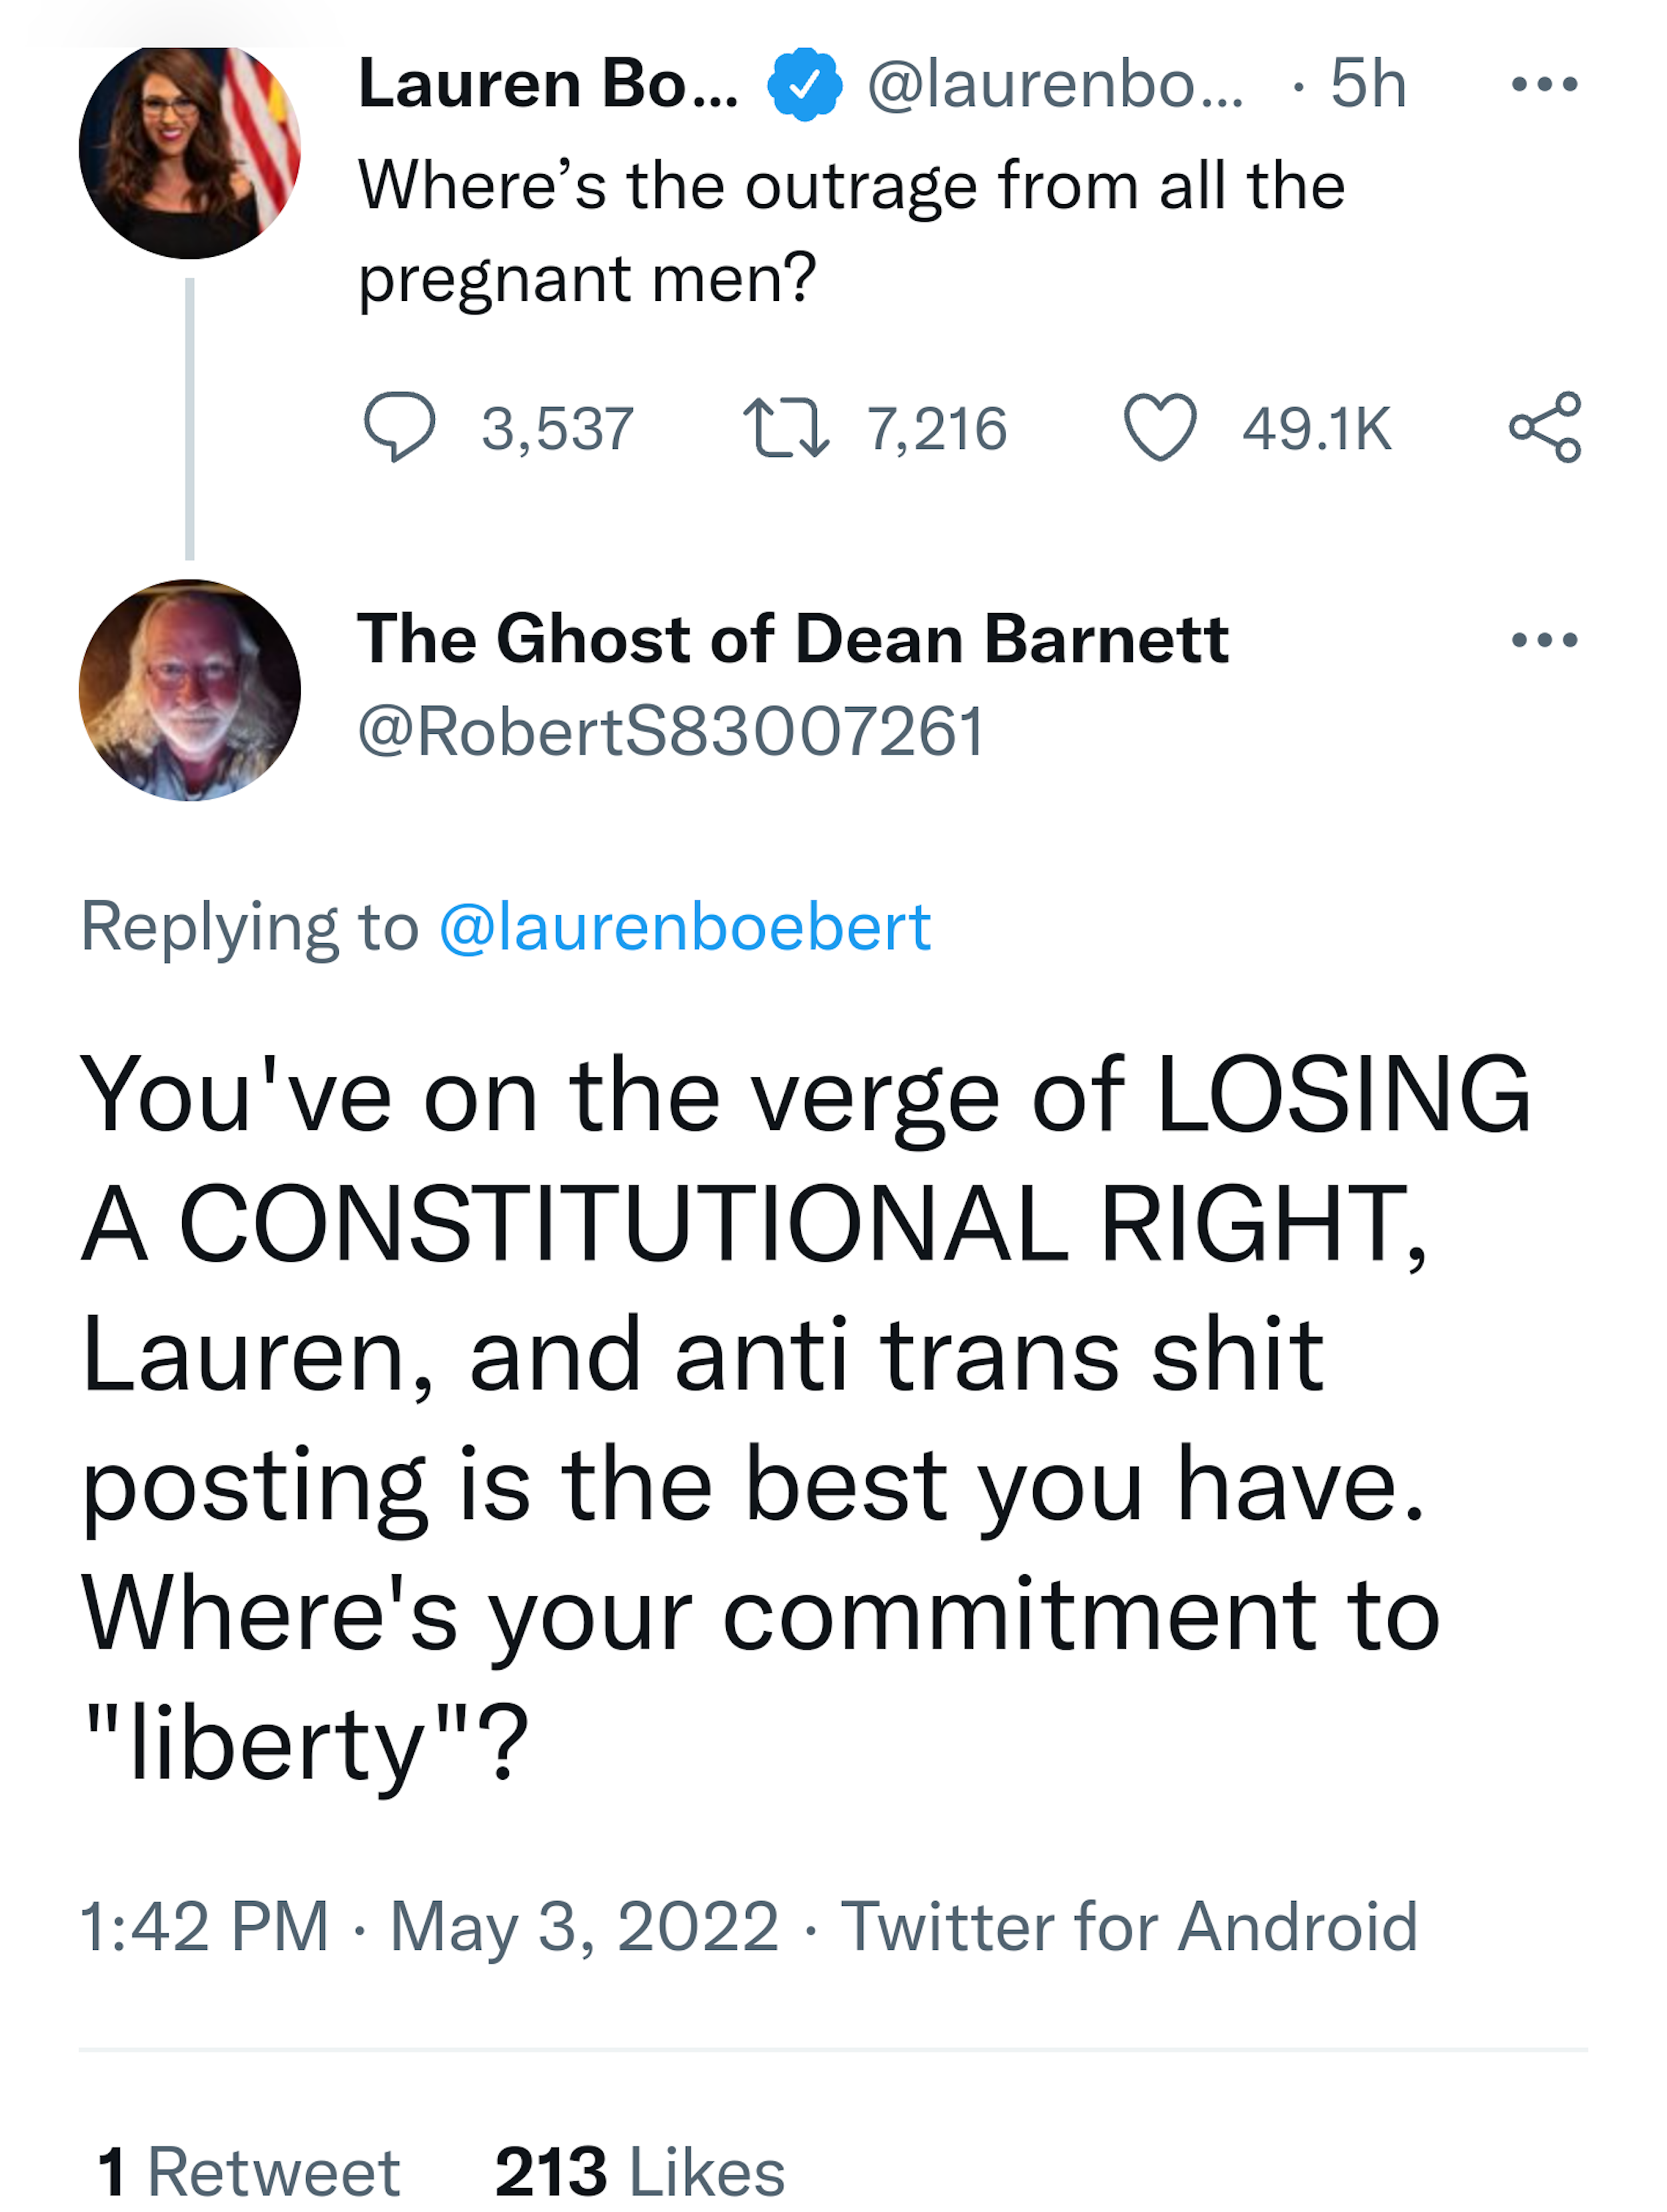Click the reply speech bubble icon
The image size is (1667, 2212).
coord(399,427)
